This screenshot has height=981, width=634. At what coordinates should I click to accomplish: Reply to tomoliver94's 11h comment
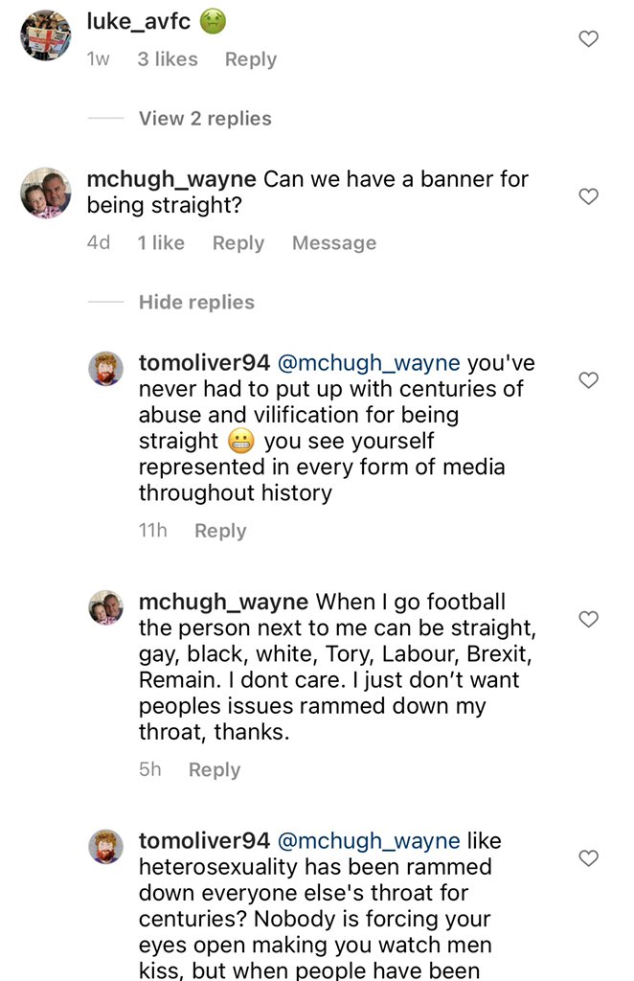(220, 531)
